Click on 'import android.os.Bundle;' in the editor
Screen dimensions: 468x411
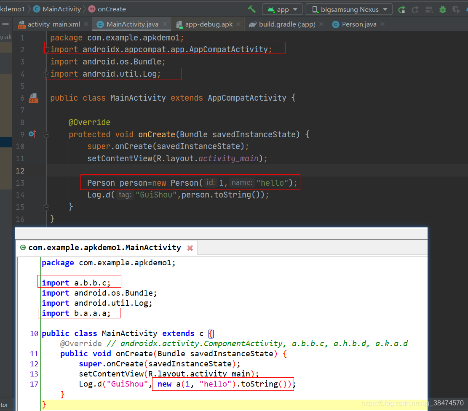click(108, 62)
